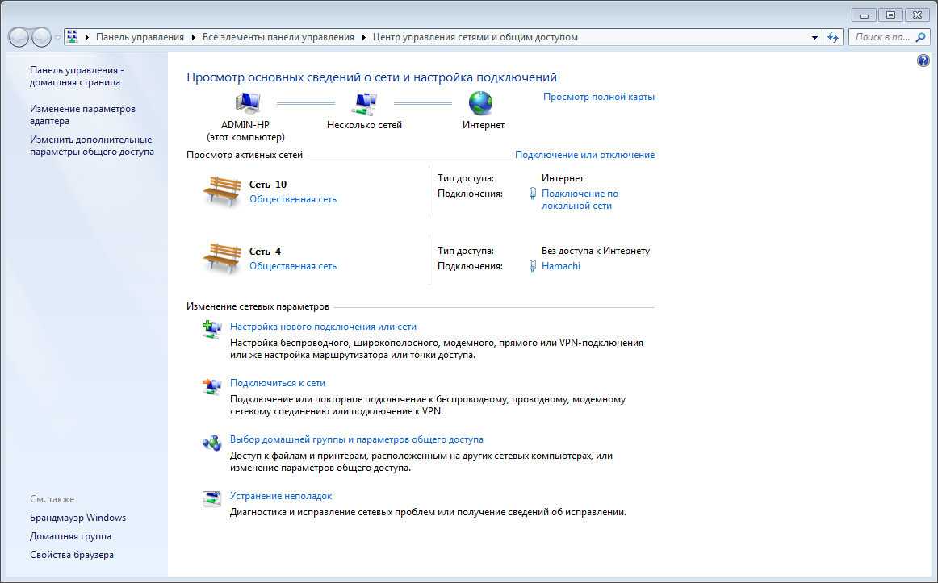The image size is (938, 583).
Task: Click the Подключиться к сети icon
Action: point(211,386)
